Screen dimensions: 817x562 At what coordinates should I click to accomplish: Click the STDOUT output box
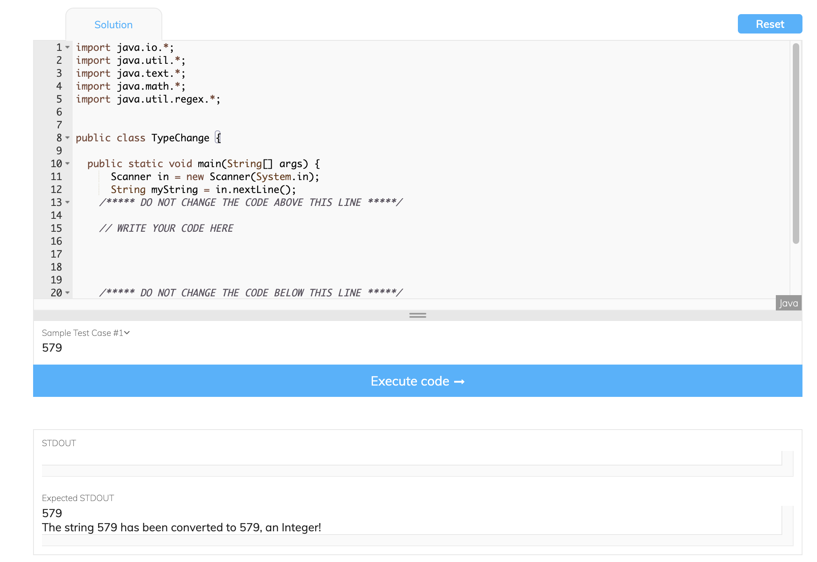coord(412,458)
